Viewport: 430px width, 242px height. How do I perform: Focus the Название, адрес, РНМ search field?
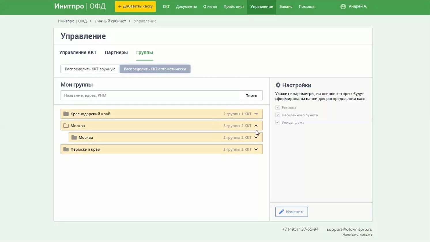pyautogui.click(x=150, y=95)
